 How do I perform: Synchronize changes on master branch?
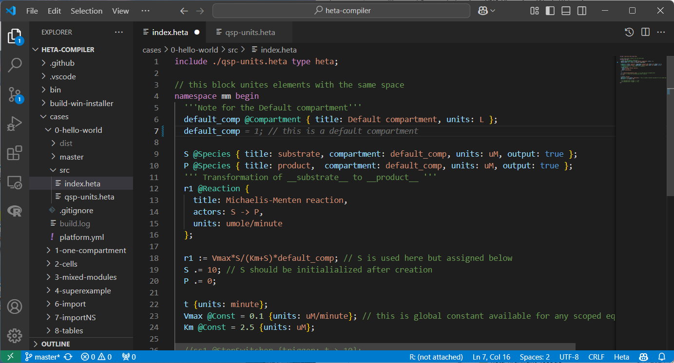point(68,357)
